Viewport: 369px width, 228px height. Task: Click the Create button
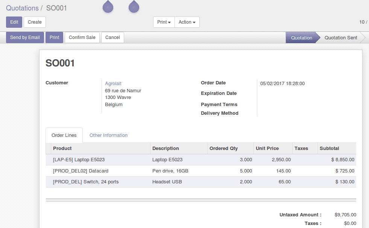tap(35, 22)
